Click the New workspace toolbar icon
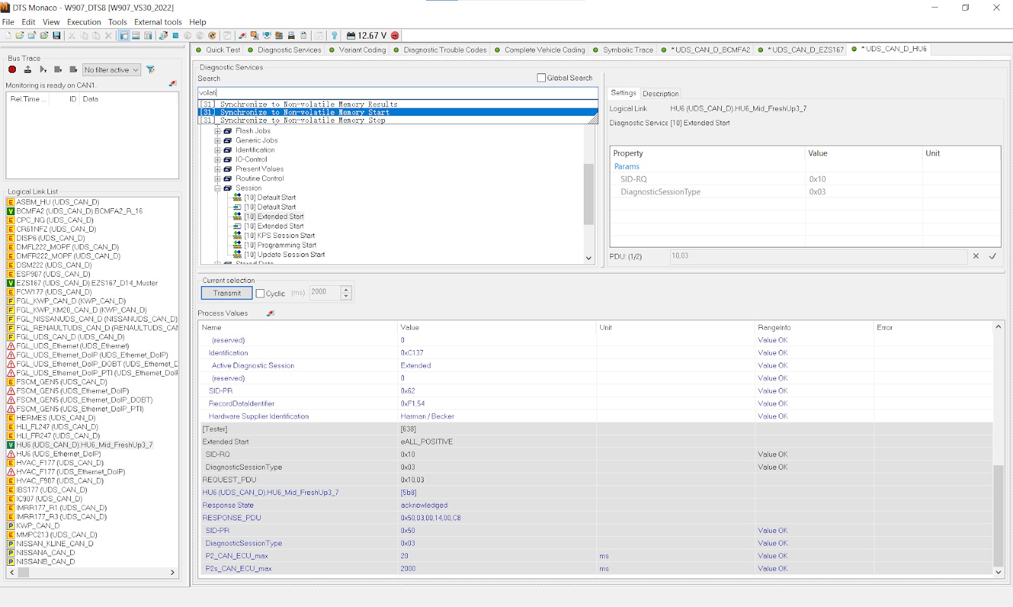 click(8, 35)
